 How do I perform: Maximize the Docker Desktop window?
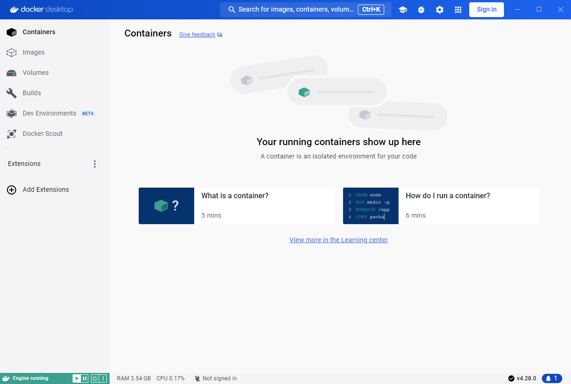(x=539, y=10)
